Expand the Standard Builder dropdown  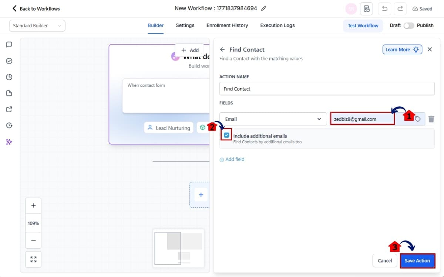pyautogui.click(x=37, y=25)
